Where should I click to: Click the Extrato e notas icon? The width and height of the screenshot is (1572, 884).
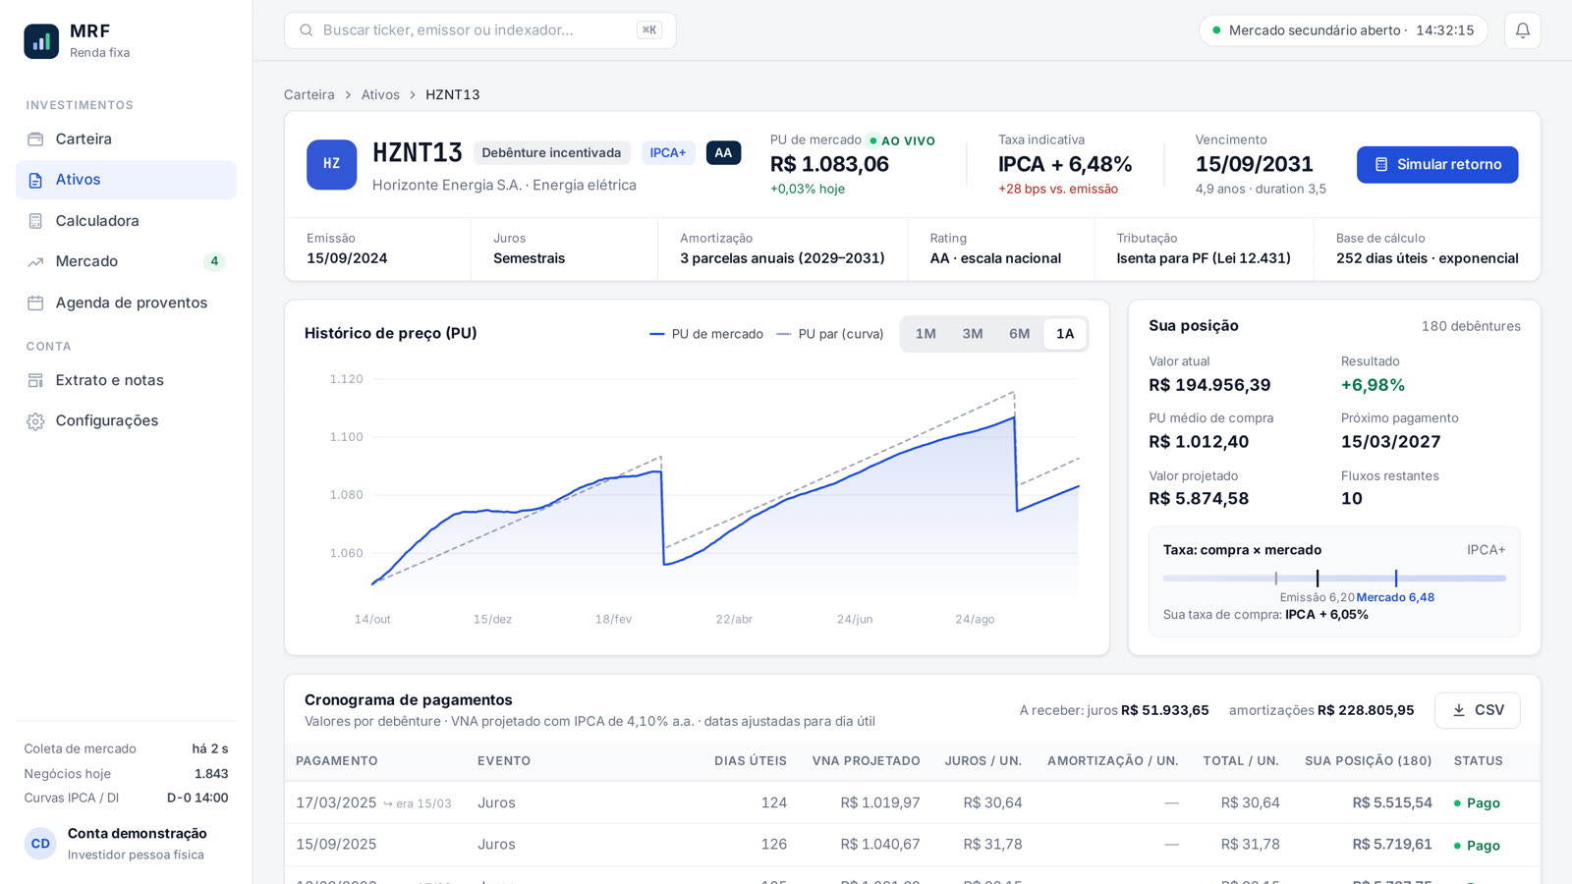click(x=35, y=380)
